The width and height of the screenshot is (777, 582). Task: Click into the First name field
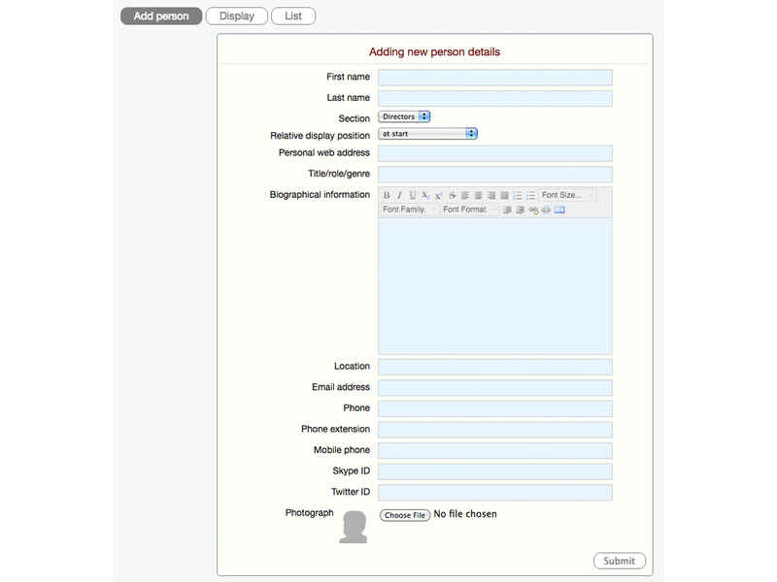[494, 78]
